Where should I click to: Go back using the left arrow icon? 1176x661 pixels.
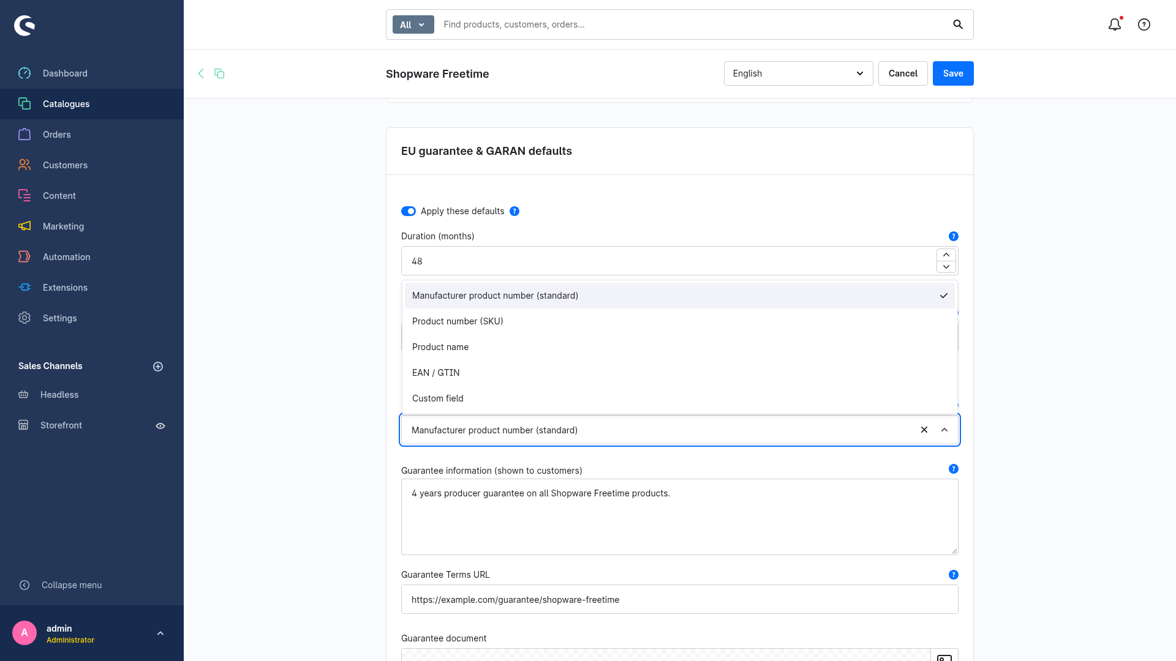tap(201, 73)
